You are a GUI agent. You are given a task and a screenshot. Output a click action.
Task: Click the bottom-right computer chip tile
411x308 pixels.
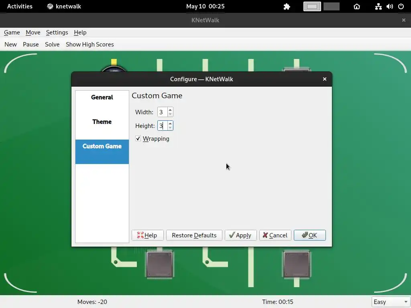297,264
